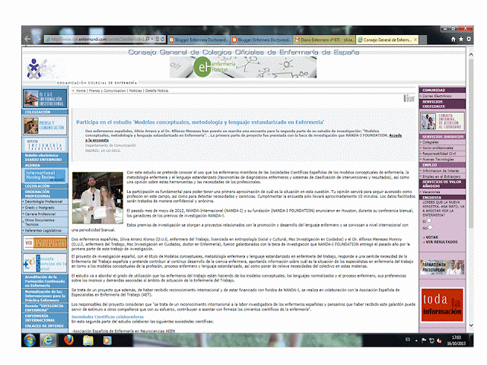
Task: Open Noticias breadcrumb link
Action: (x=135, y=90)
